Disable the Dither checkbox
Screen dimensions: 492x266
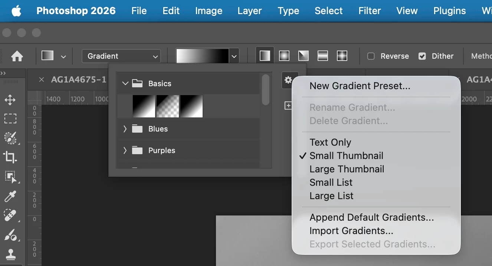click(422, 56)
